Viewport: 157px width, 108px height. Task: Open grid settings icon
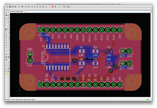click(x=7, y=9)
